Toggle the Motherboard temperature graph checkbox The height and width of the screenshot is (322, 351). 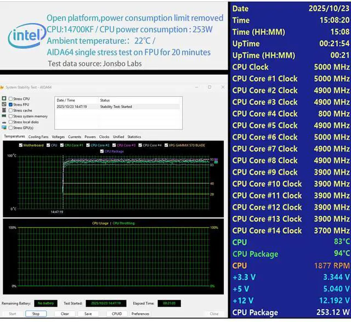point(21,145)
